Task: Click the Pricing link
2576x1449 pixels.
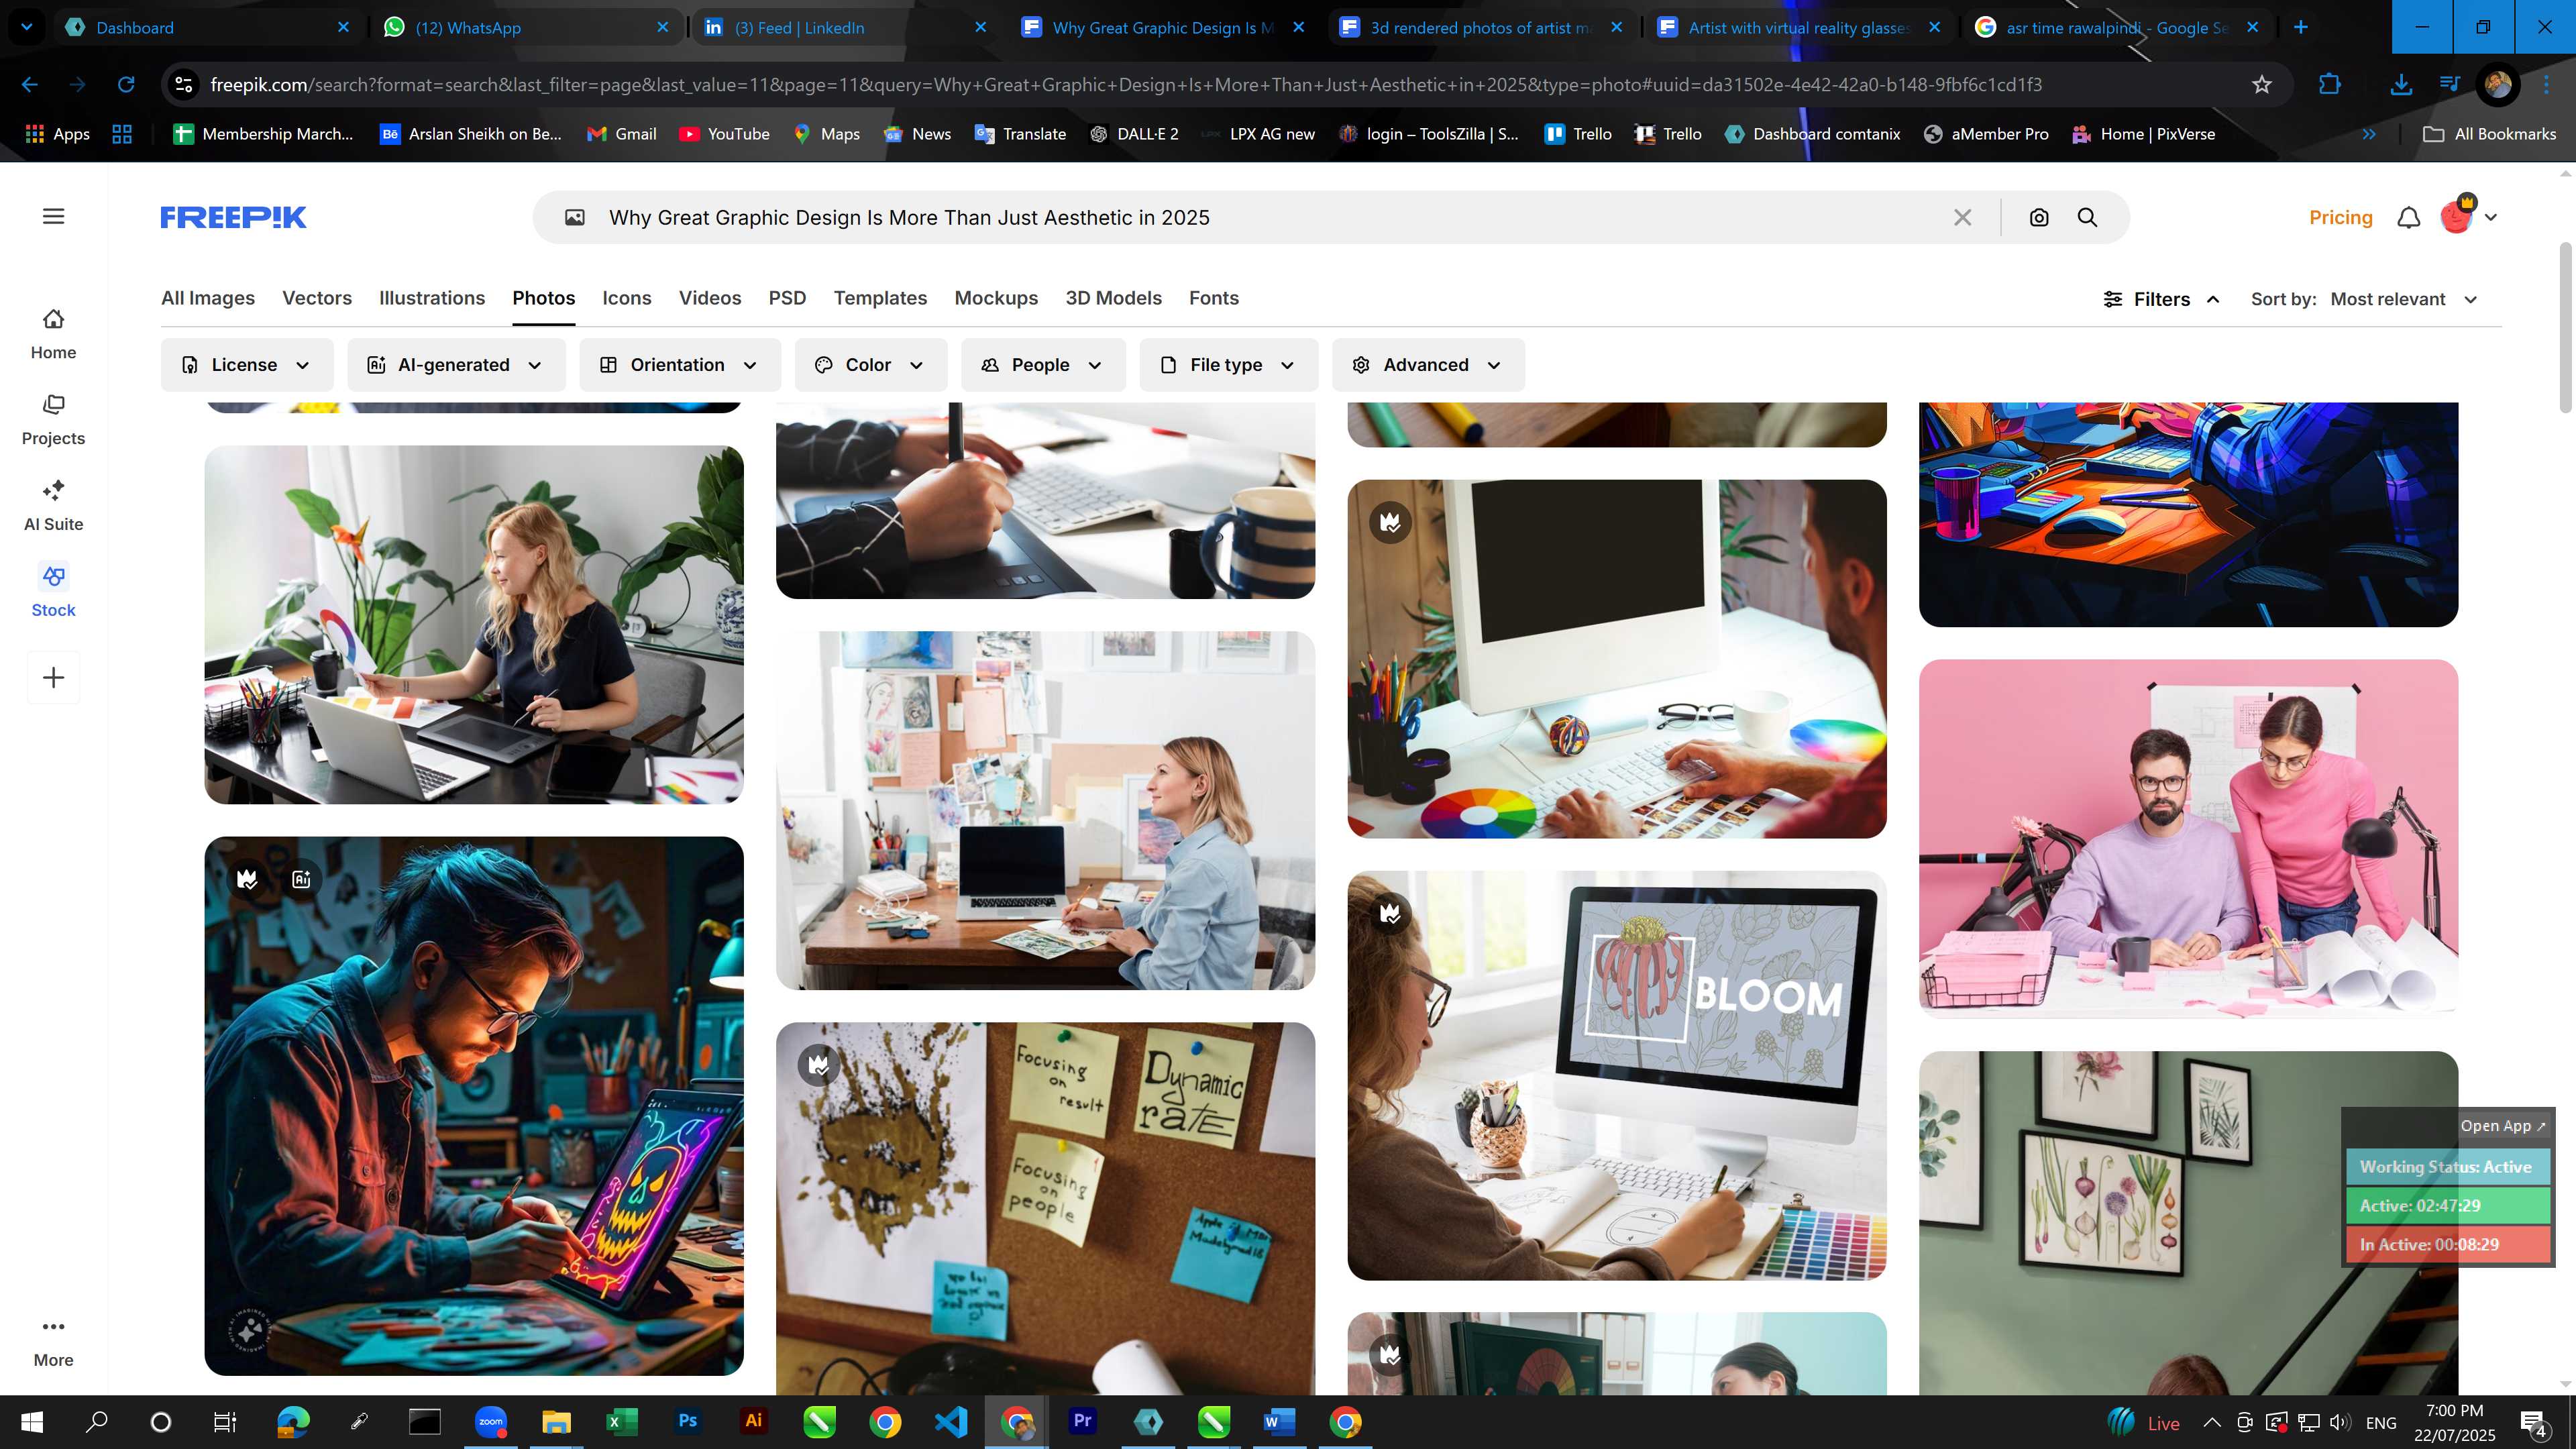Action: coord(2340,217)
